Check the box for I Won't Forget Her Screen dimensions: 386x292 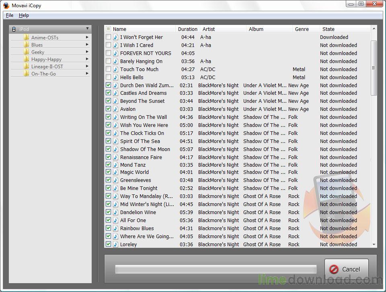pyautogui.click(x=108, y=37)
